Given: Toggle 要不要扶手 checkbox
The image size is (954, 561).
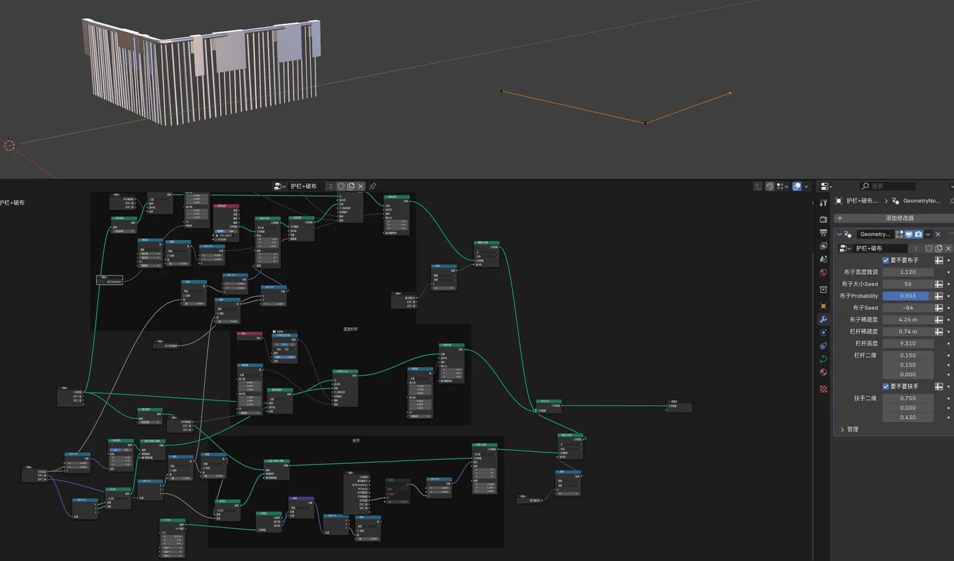Looking at the screenshot, I should [886, 386].
